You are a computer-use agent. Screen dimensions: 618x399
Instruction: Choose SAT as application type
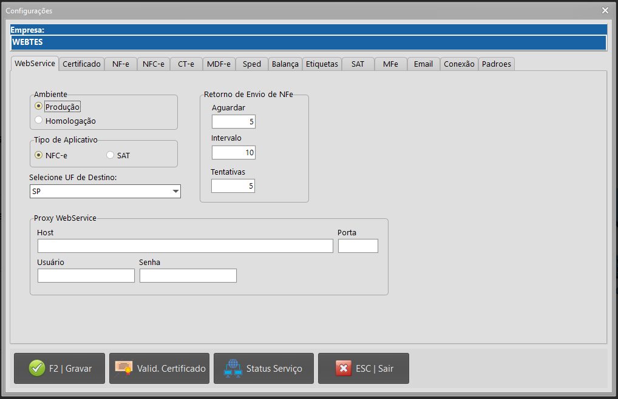pos(110,155)
